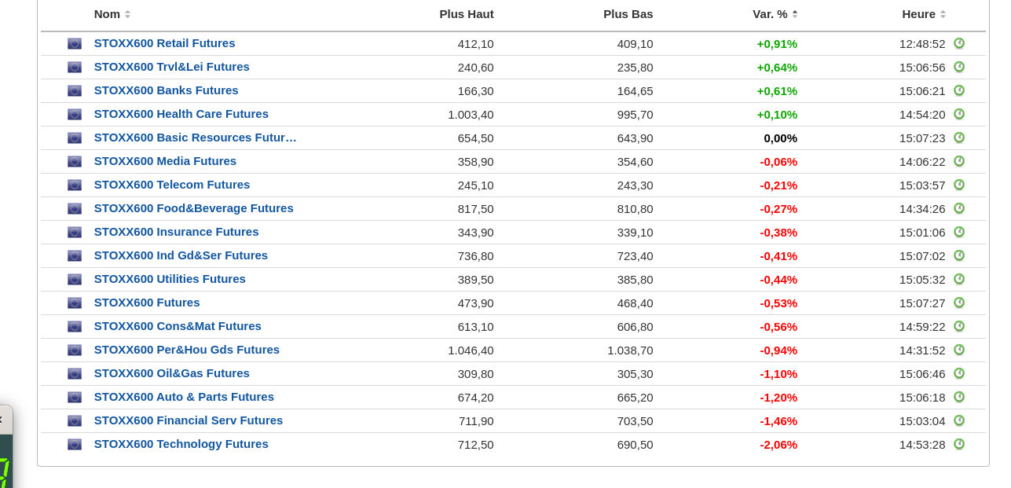1011x488 pixels.
Task: Sort by Heure column arrows
Action: 943,14
